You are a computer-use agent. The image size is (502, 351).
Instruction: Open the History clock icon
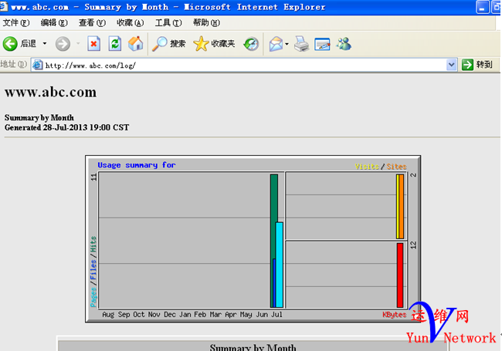[x=251, y=44]
